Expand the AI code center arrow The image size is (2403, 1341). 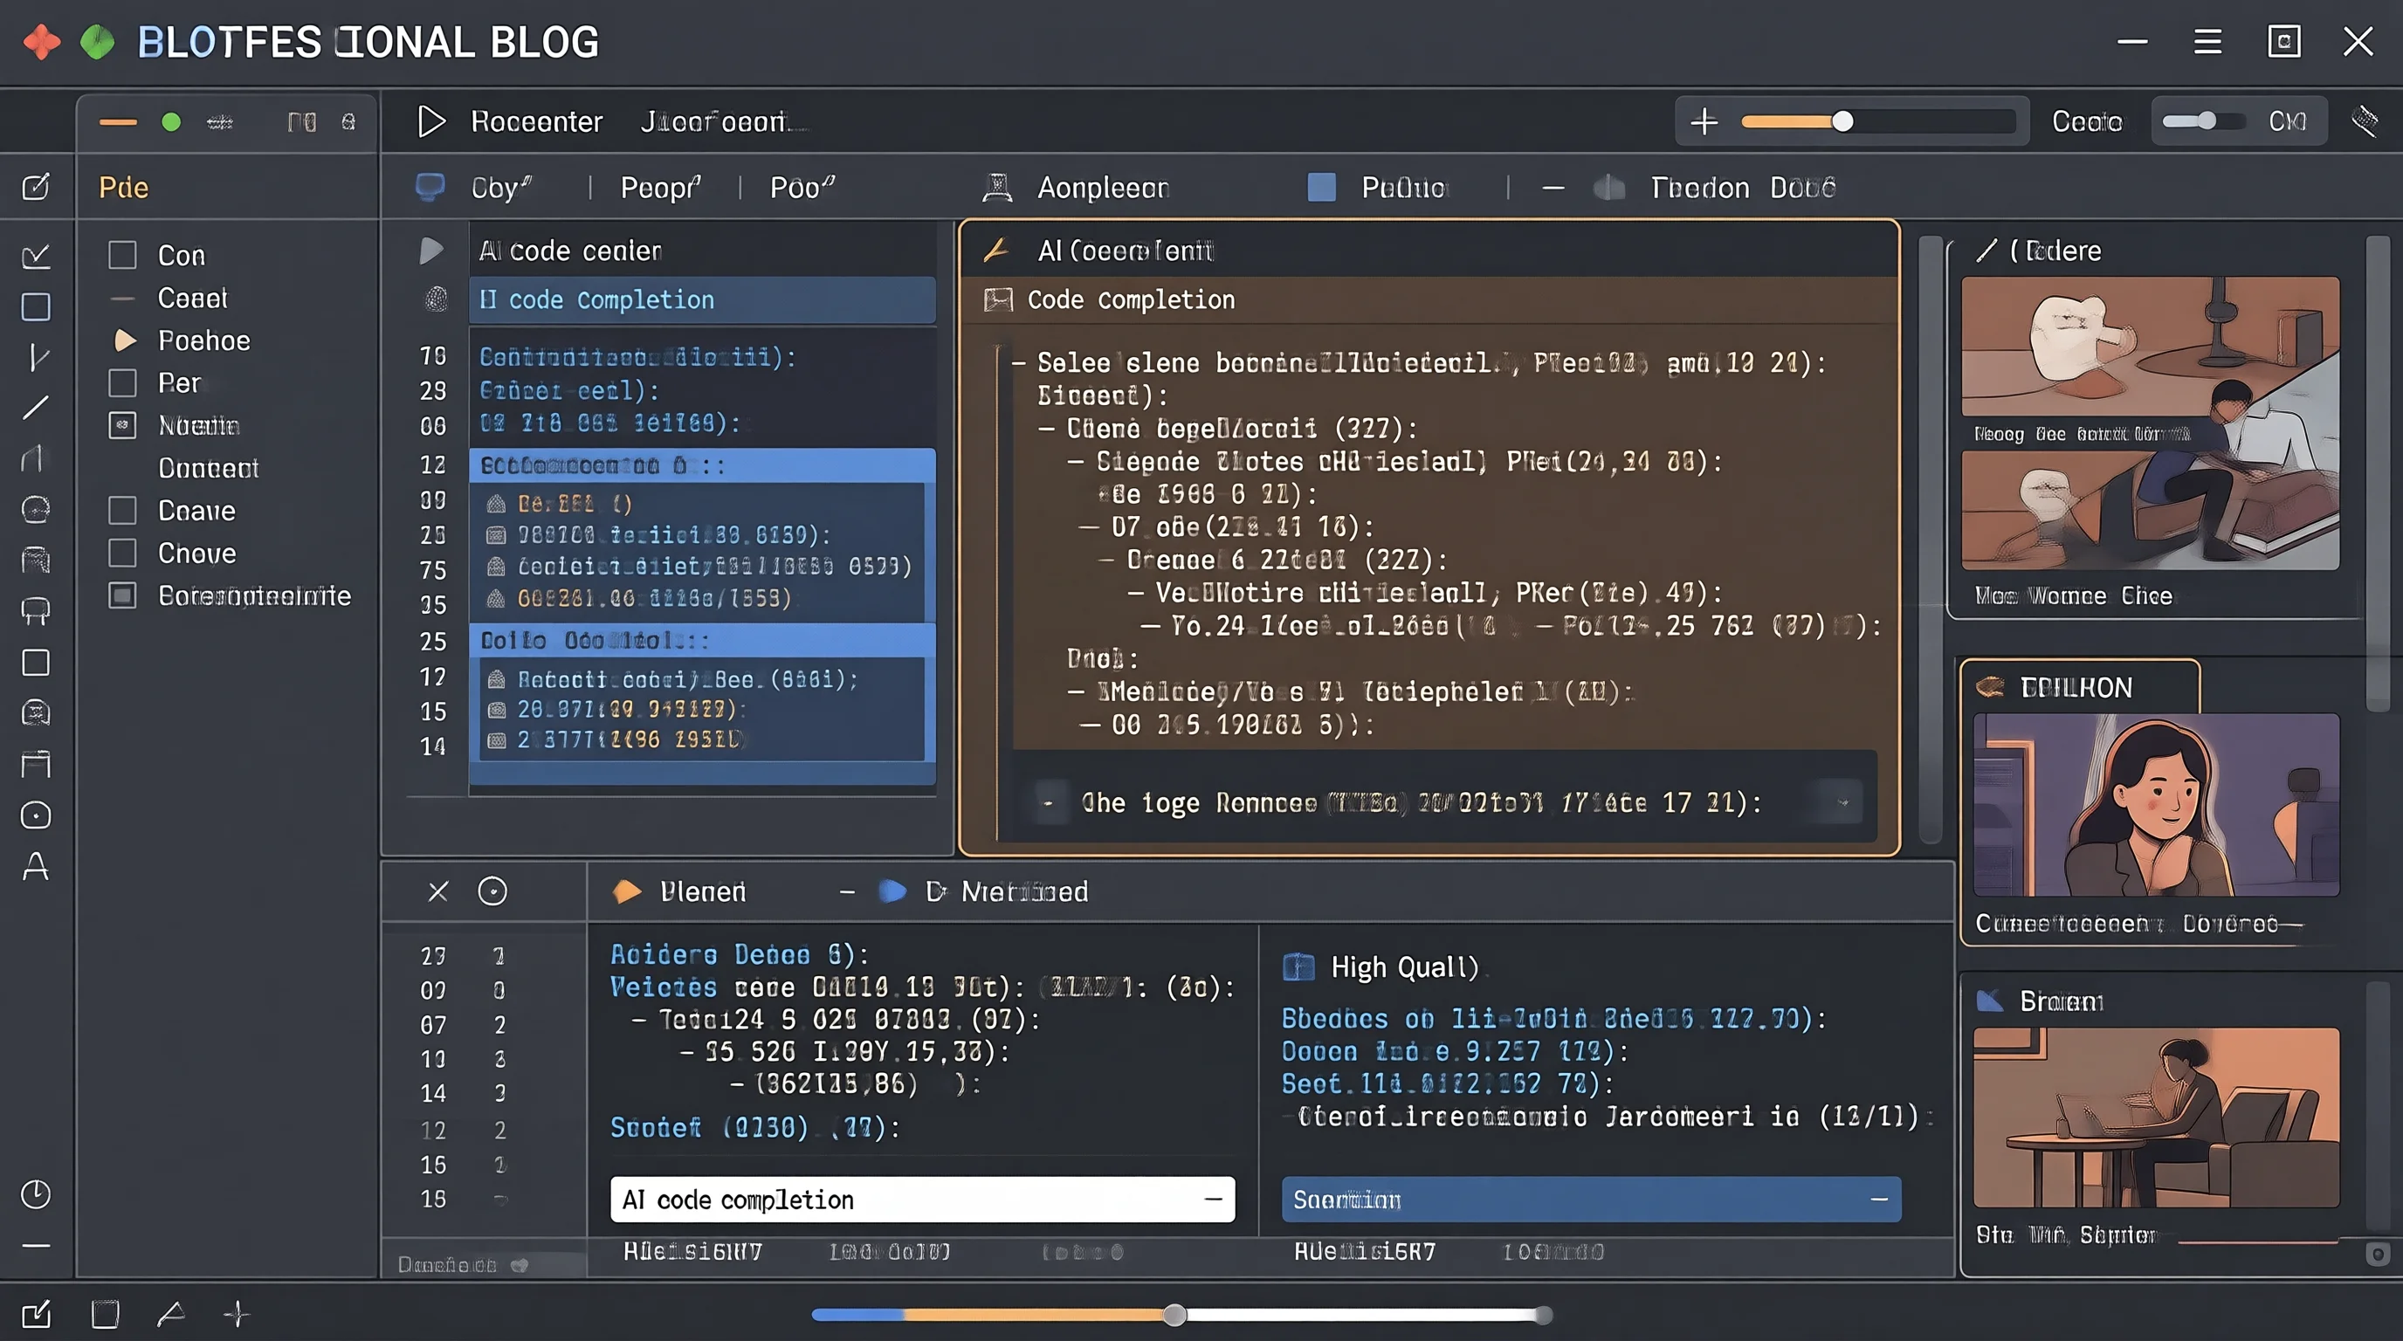(430, 250)
